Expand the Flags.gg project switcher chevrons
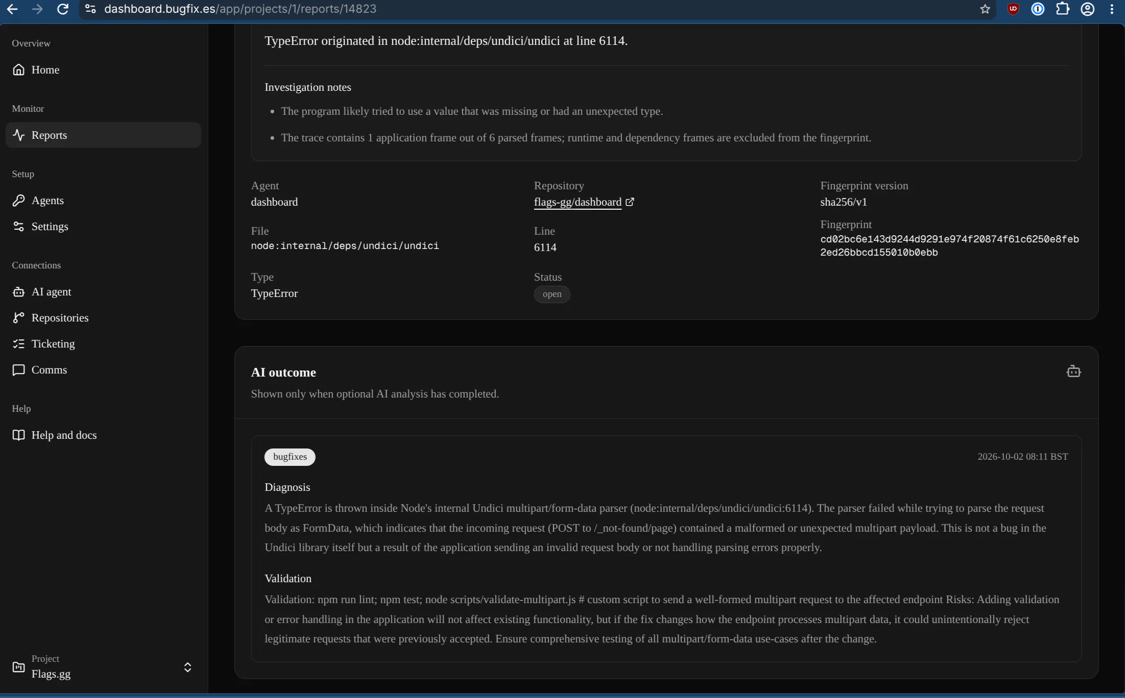 point(187,667)
